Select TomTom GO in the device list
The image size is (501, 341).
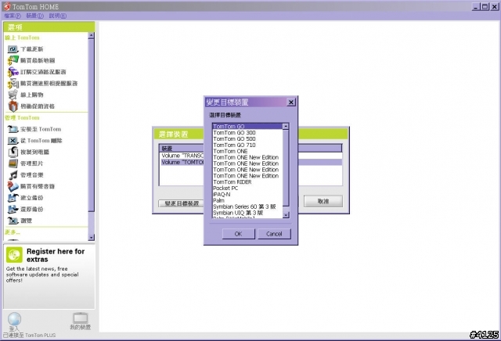(247, 127)
